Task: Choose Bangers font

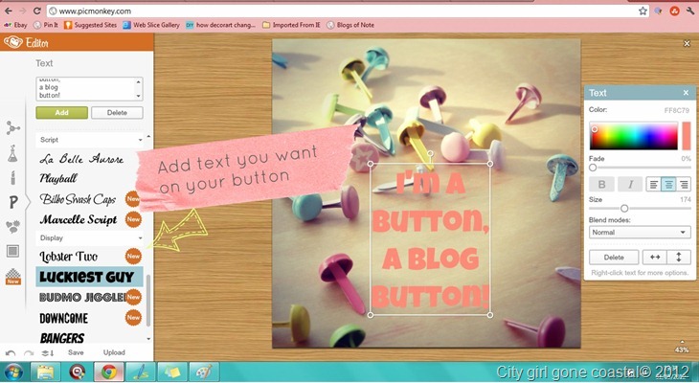Action: point(62,338)
